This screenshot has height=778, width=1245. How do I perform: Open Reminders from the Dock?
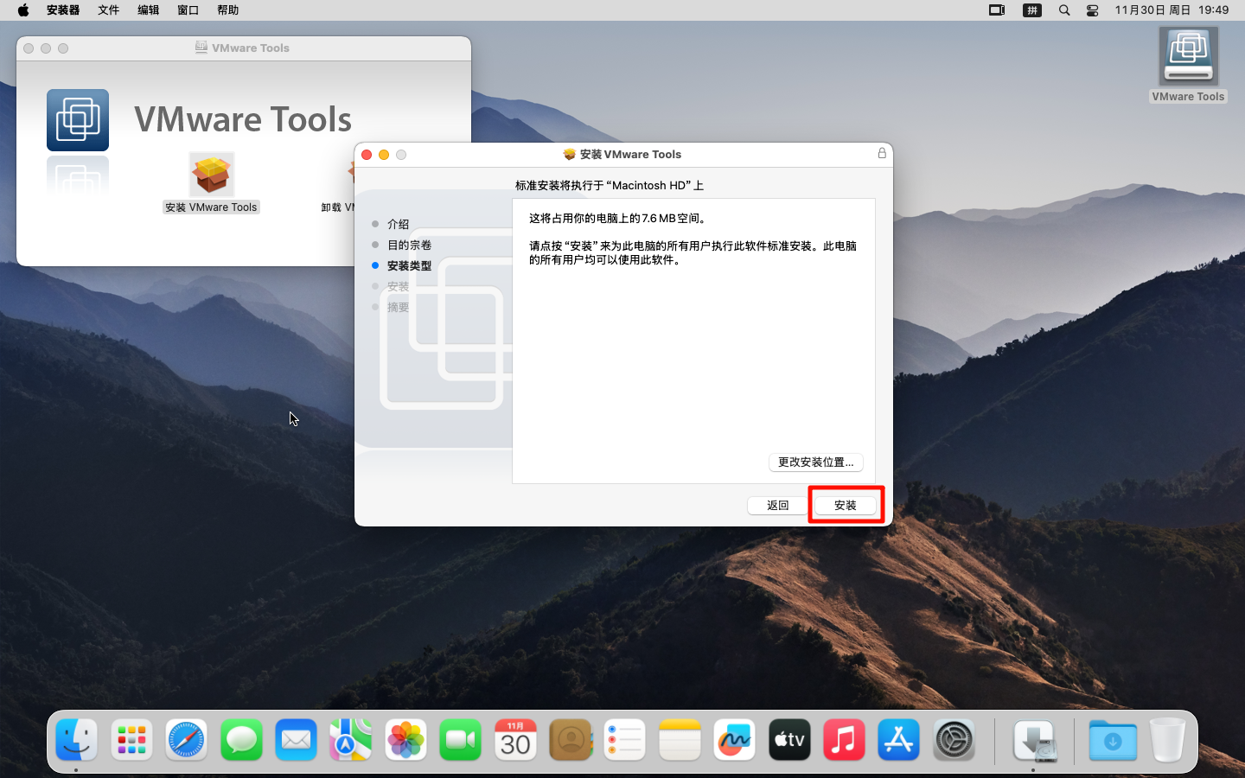(x=625, y=740)
